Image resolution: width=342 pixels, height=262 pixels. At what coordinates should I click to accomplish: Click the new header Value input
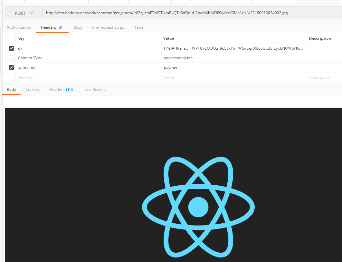coord(234,77)
